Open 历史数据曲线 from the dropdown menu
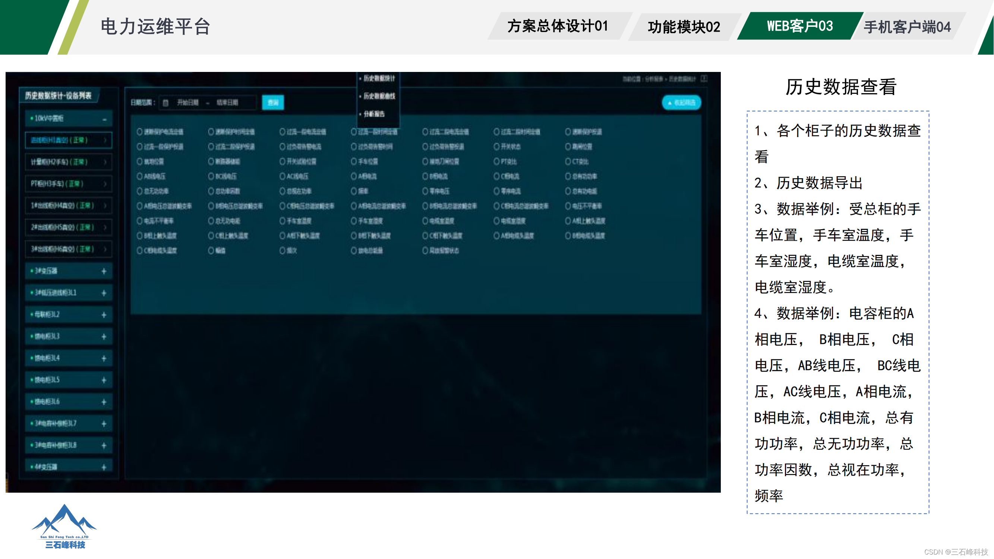 tap(379, 96)
